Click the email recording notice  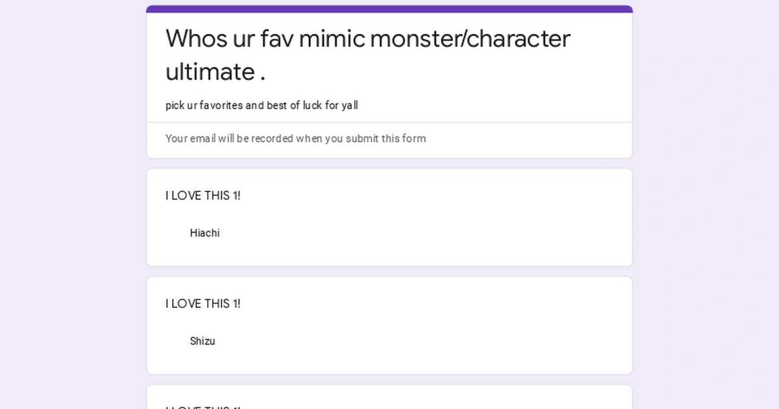tap(295, 138)
